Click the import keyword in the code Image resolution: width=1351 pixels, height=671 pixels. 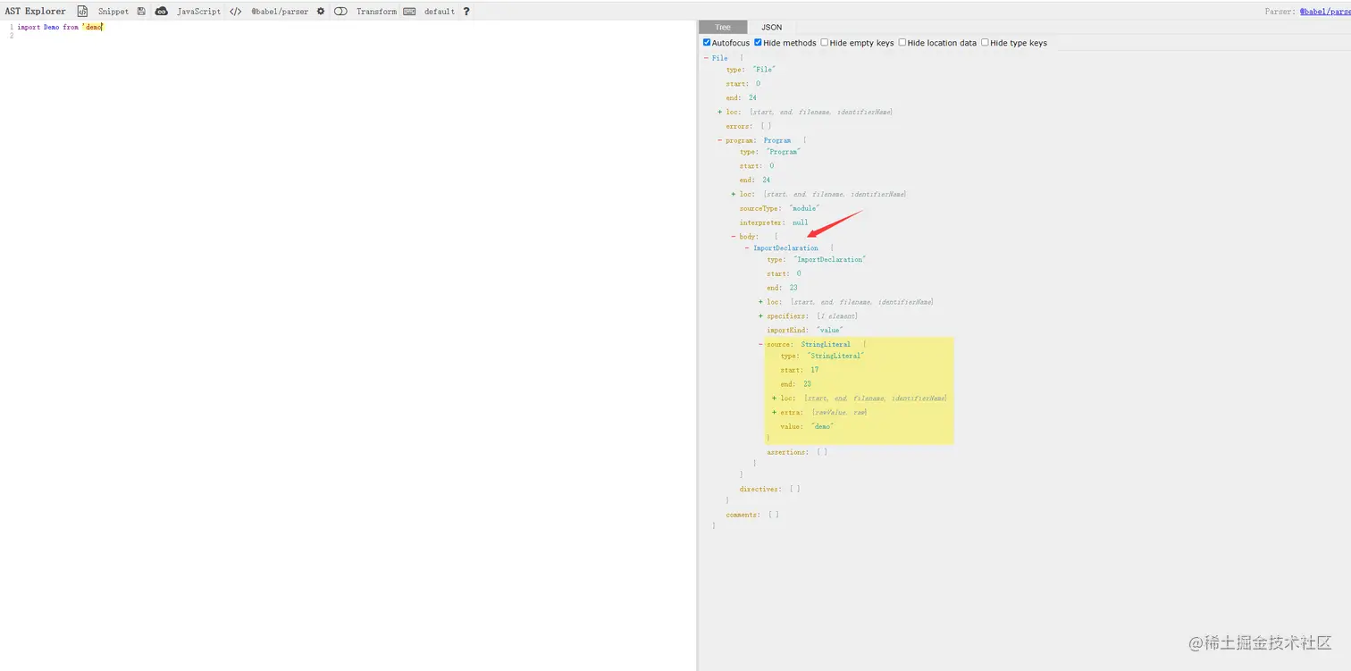tap(29, 28)
